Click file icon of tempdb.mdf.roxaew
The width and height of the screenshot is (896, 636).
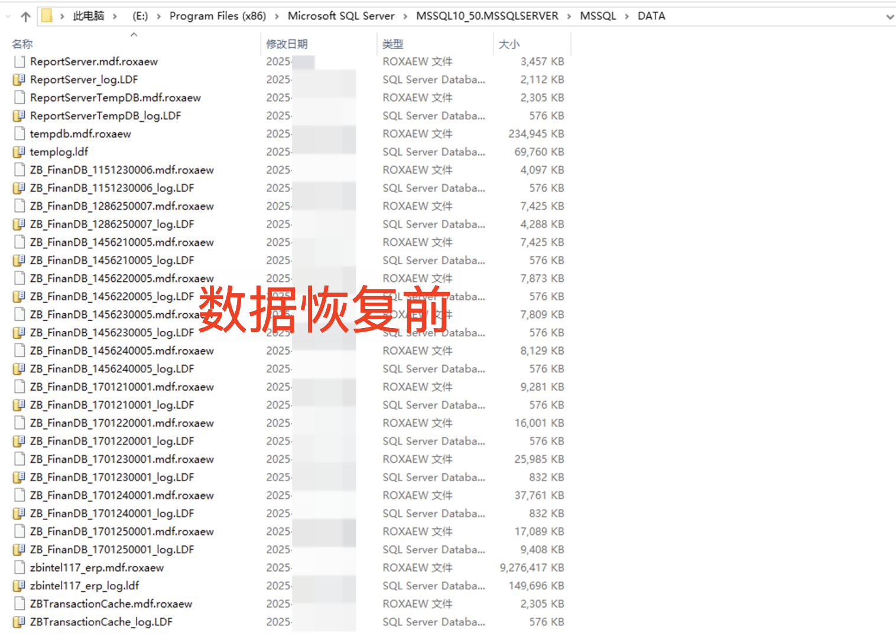pyautogui.click(x=20, y=134)
